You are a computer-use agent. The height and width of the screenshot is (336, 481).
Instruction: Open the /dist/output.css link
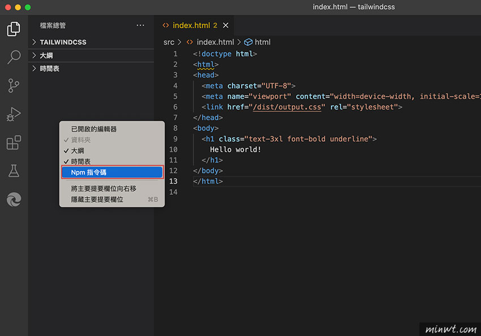pos(287,107)
